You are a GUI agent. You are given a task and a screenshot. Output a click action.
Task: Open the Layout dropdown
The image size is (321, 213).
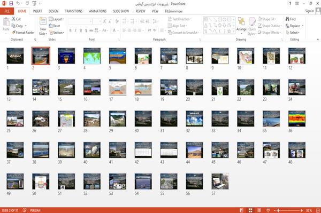[56, 19]
